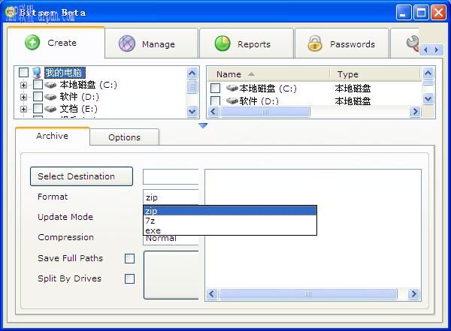This screenshot has width=451, height=331.
Task: Click the drive icon for 软件 (D:) in tree
Action: point(50,97)
